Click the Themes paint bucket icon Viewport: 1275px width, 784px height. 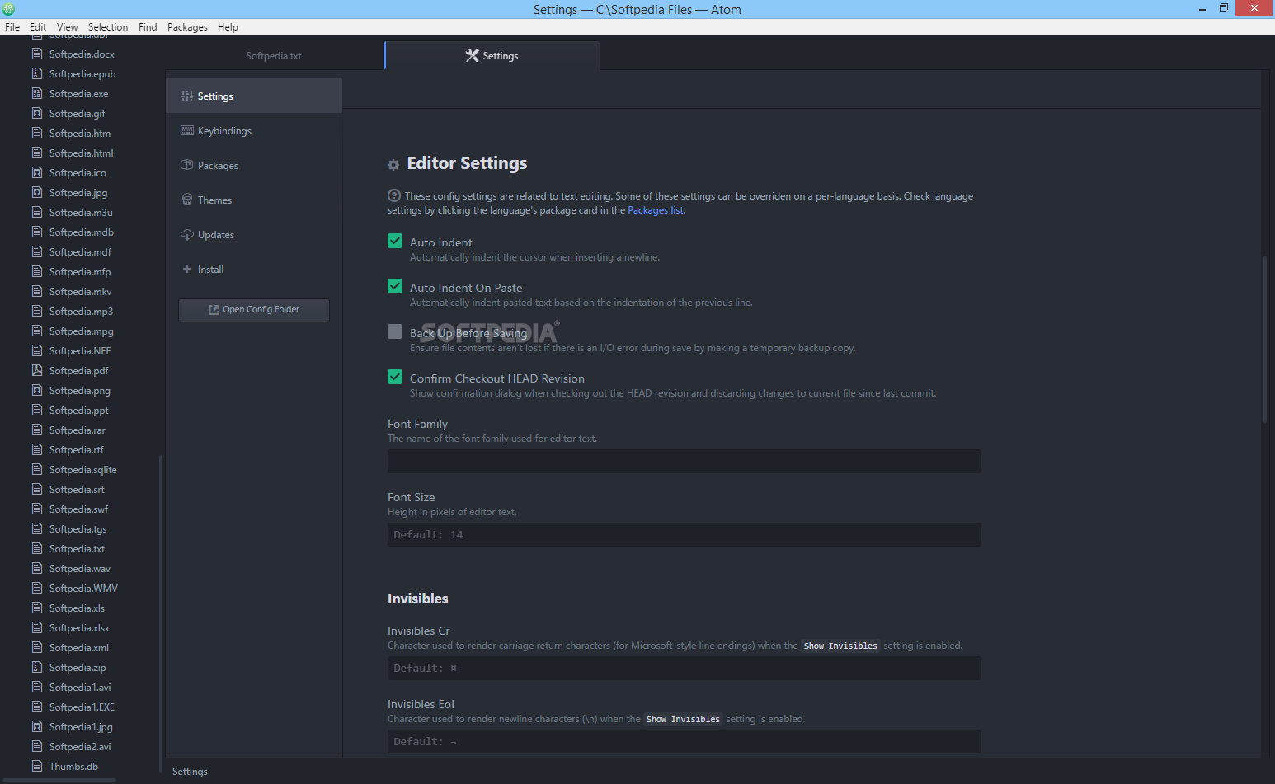pyautogui.click(x=187, y=200)
